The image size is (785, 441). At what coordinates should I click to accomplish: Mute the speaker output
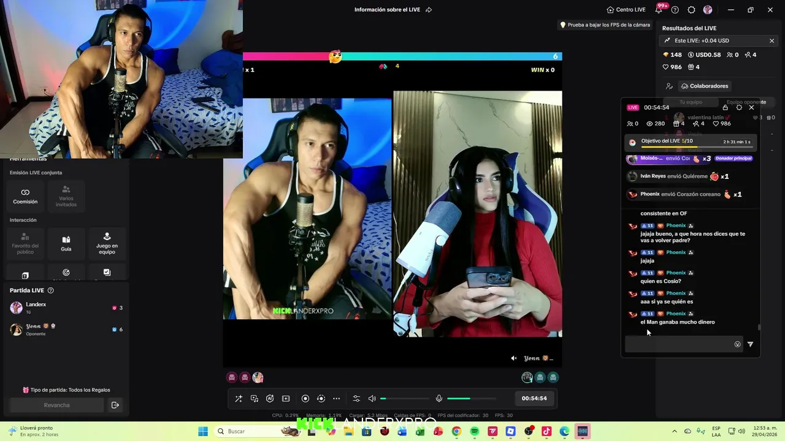pyautogui.click(x=372, y=399)
